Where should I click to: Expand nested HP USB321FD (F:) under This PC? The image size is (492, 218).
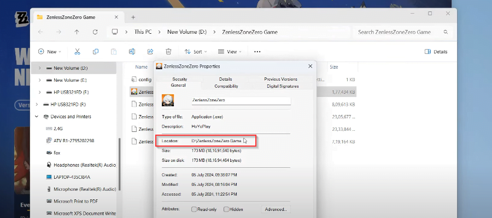[39, 92]
